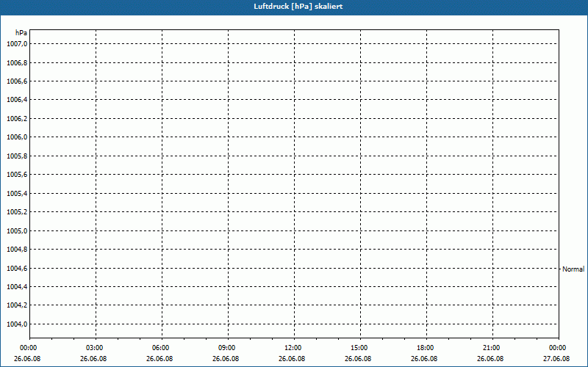Click the 21:00 time axis label

pos(492,348)
